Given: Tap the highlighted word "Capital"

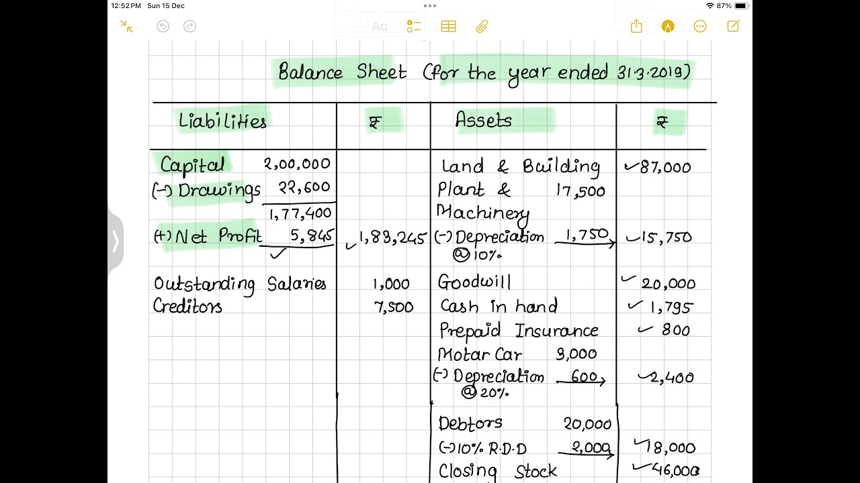Looking at the screenshot, I should [192, 164].
